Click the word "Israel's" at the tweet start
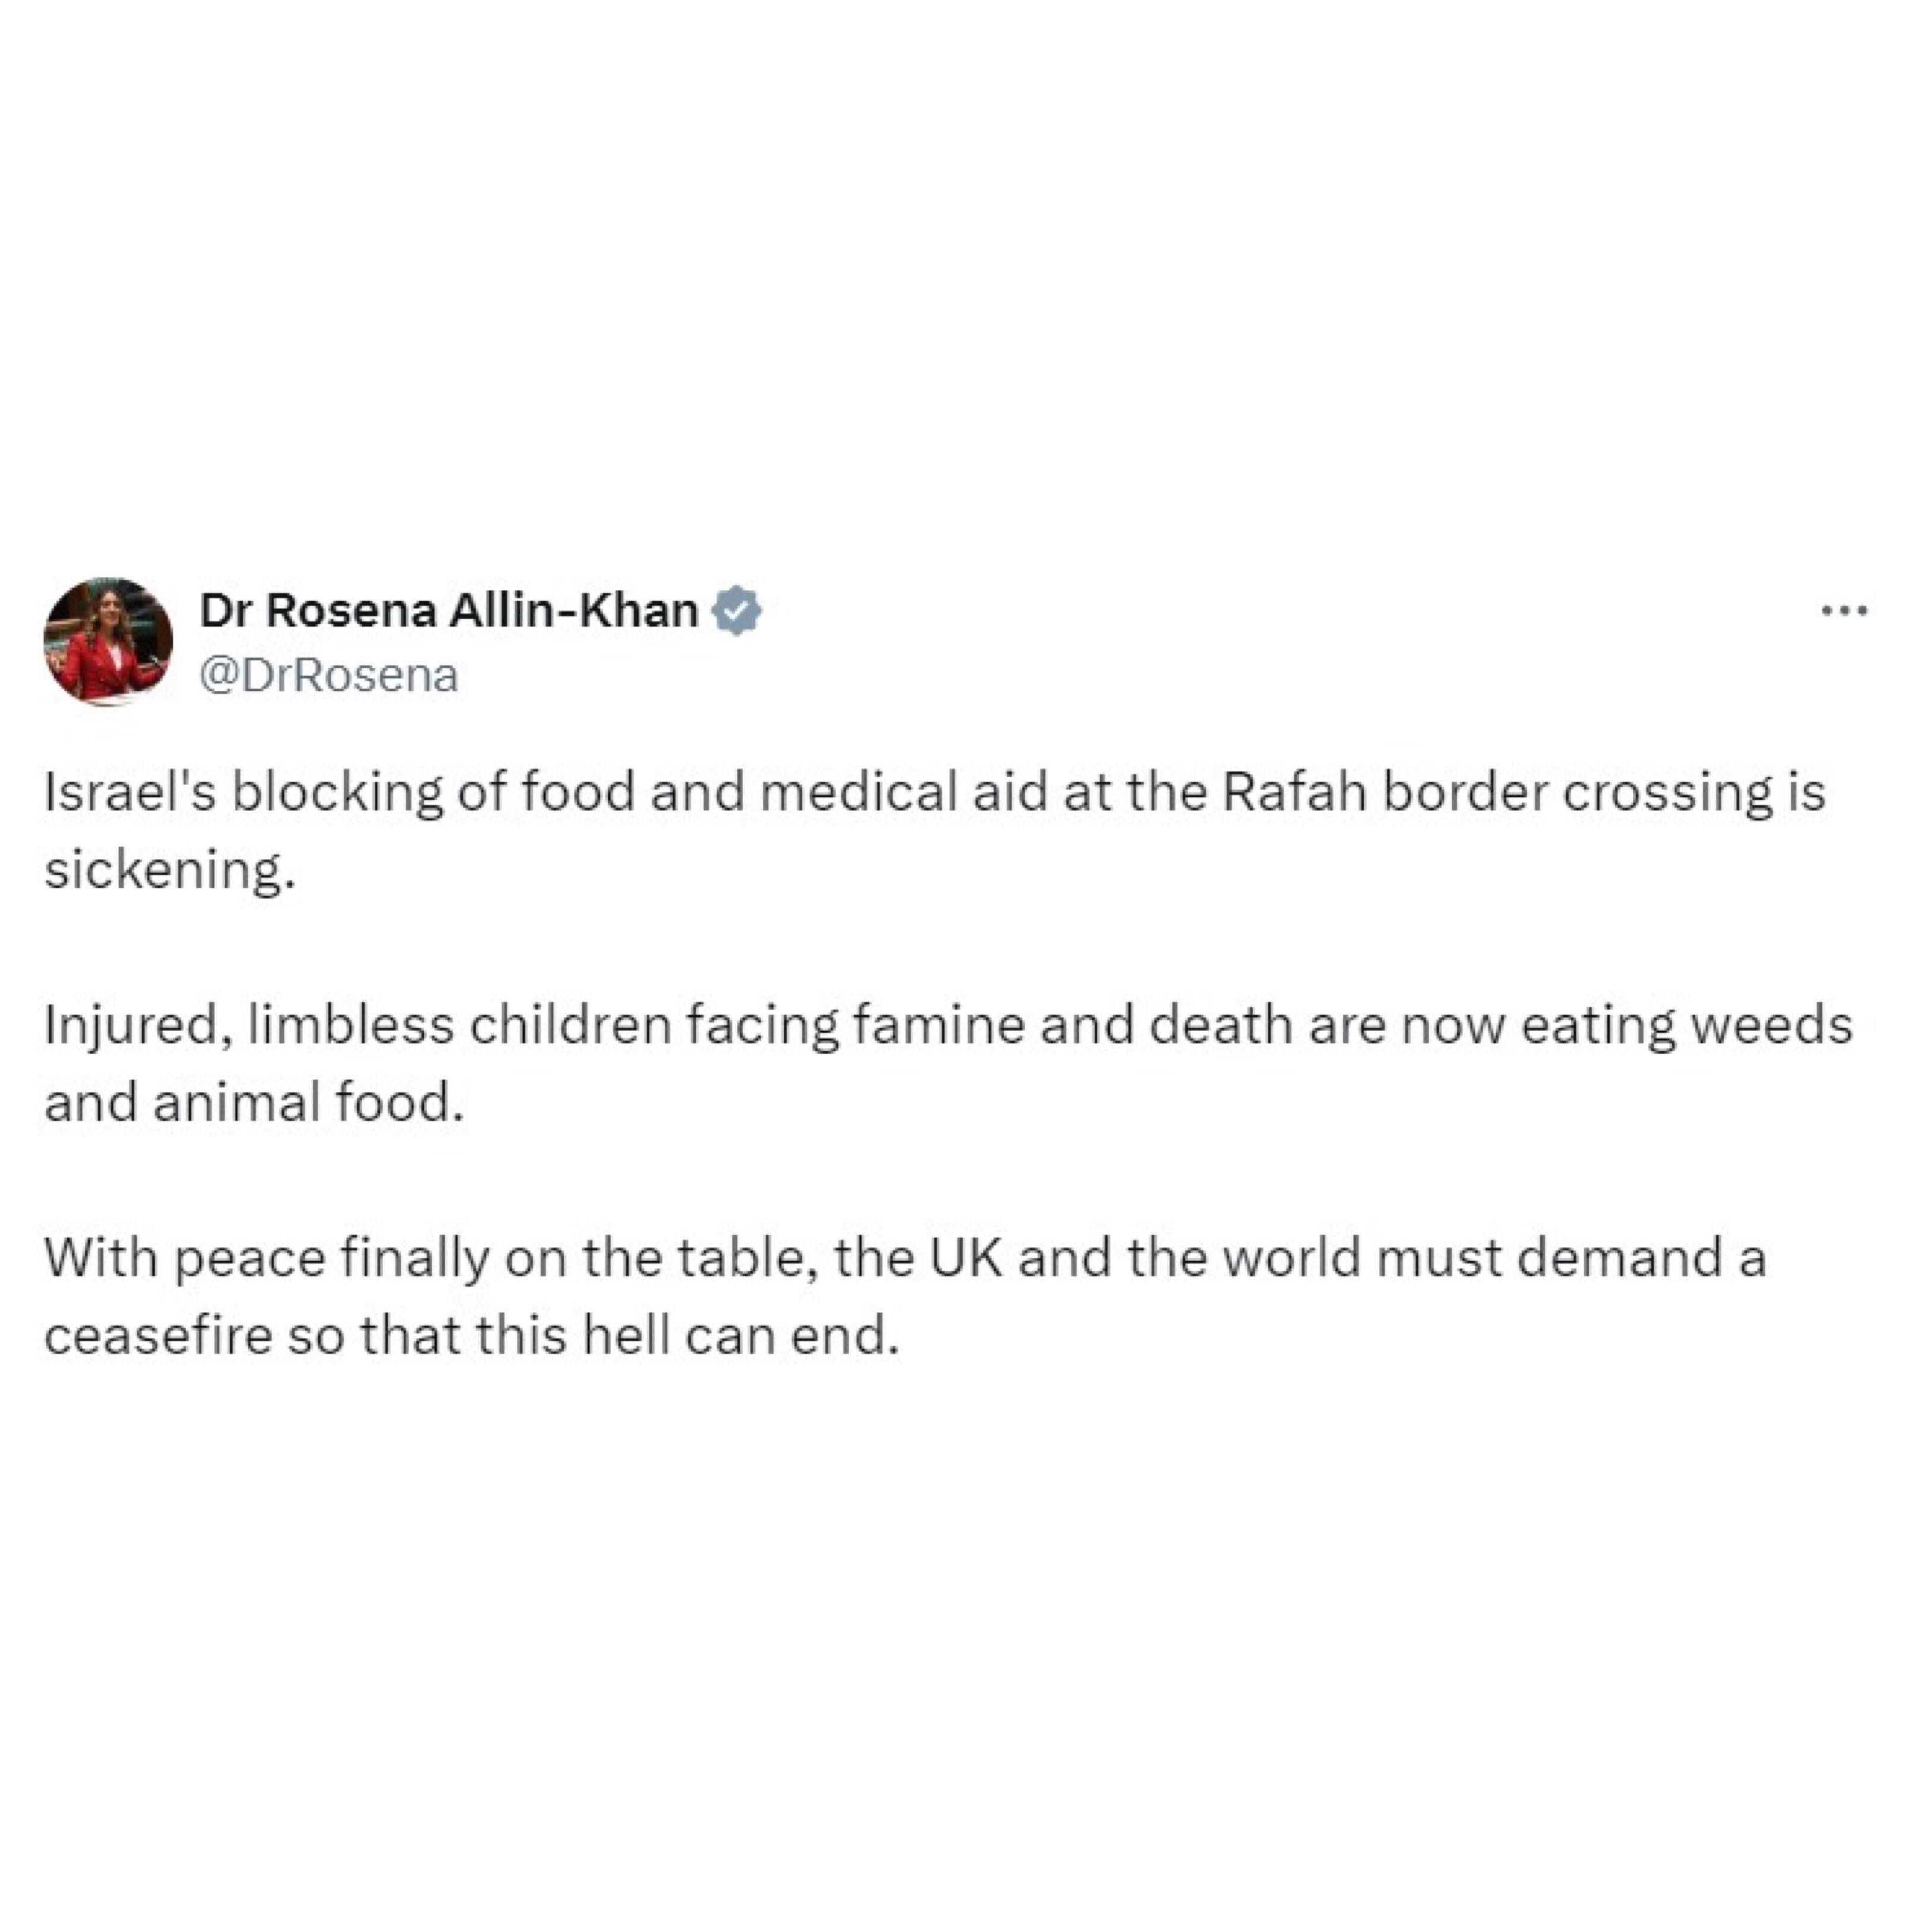Viewport: 1932px width, 1932px height. pyautogui.click(x=130, y=791)
